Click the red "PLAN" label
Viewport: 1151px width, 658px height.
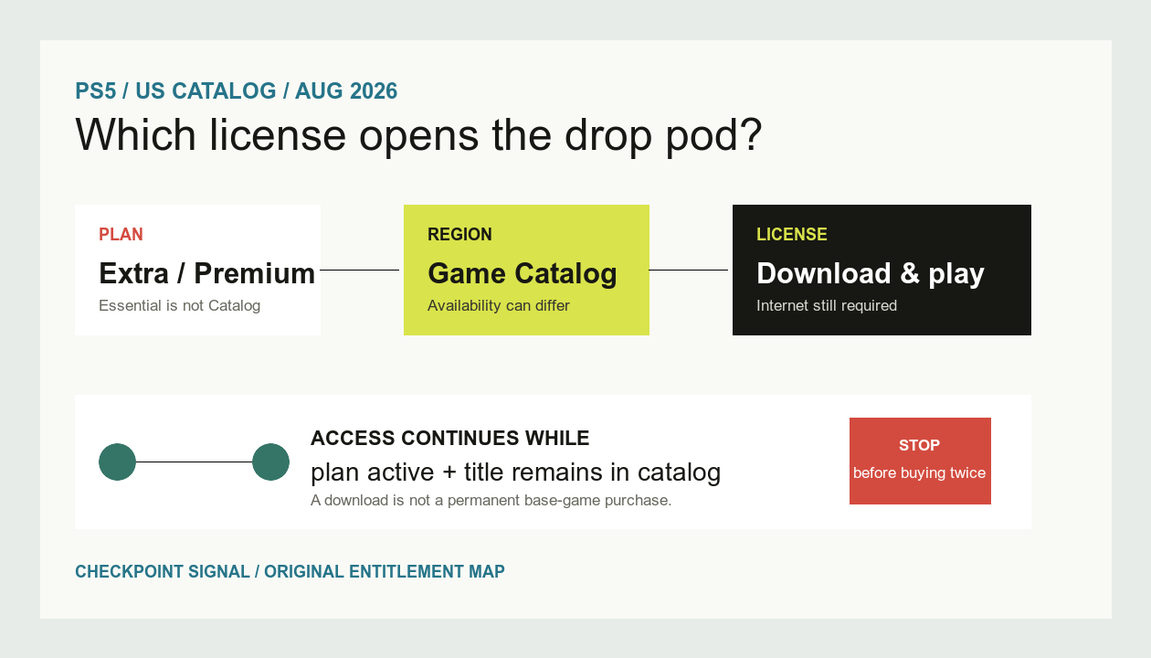121,234
